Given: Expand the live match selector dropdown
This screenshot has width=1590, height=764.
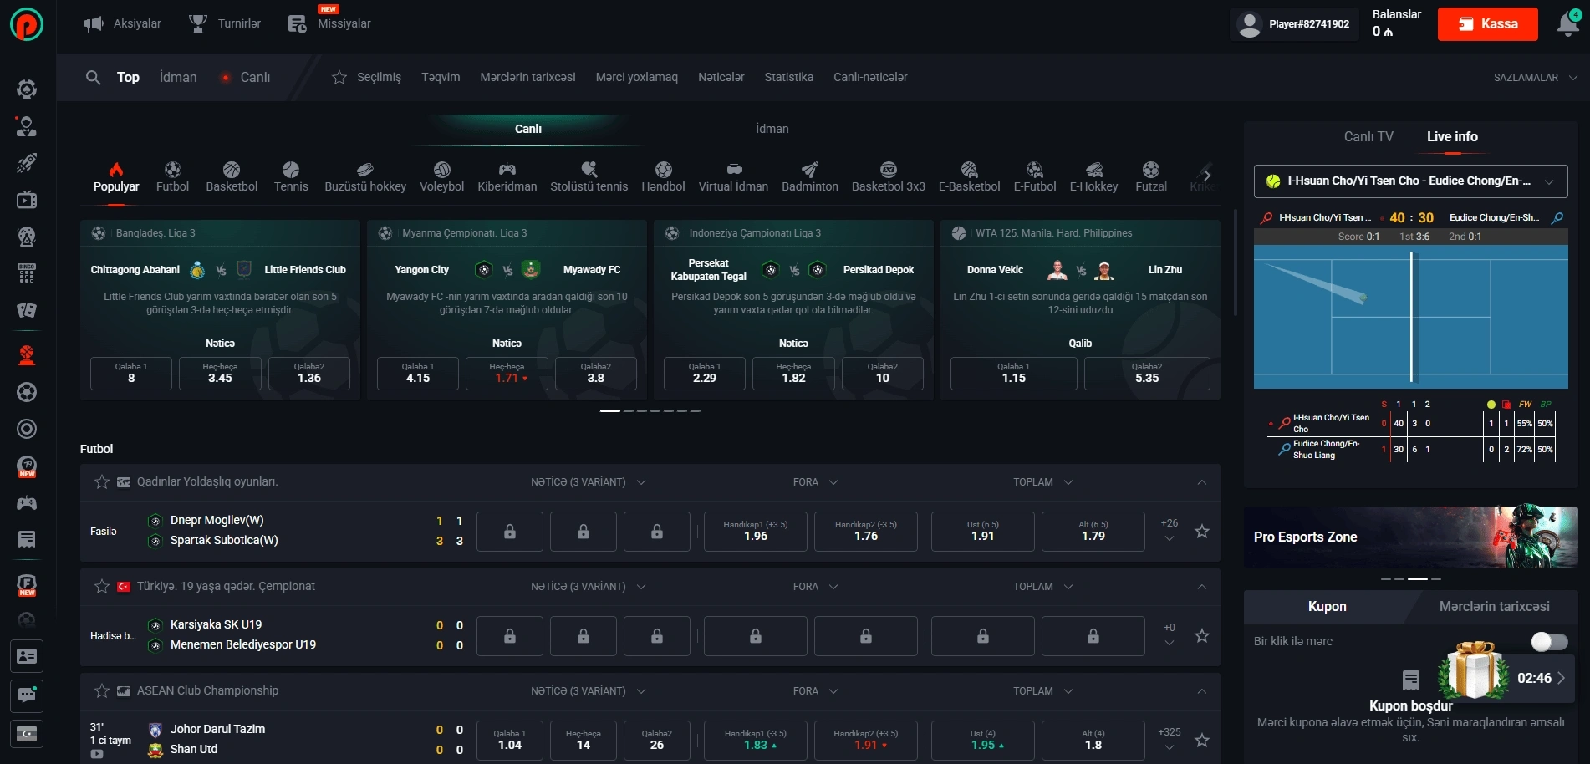Looking at the screenshot, I should tap(1549, 181).
